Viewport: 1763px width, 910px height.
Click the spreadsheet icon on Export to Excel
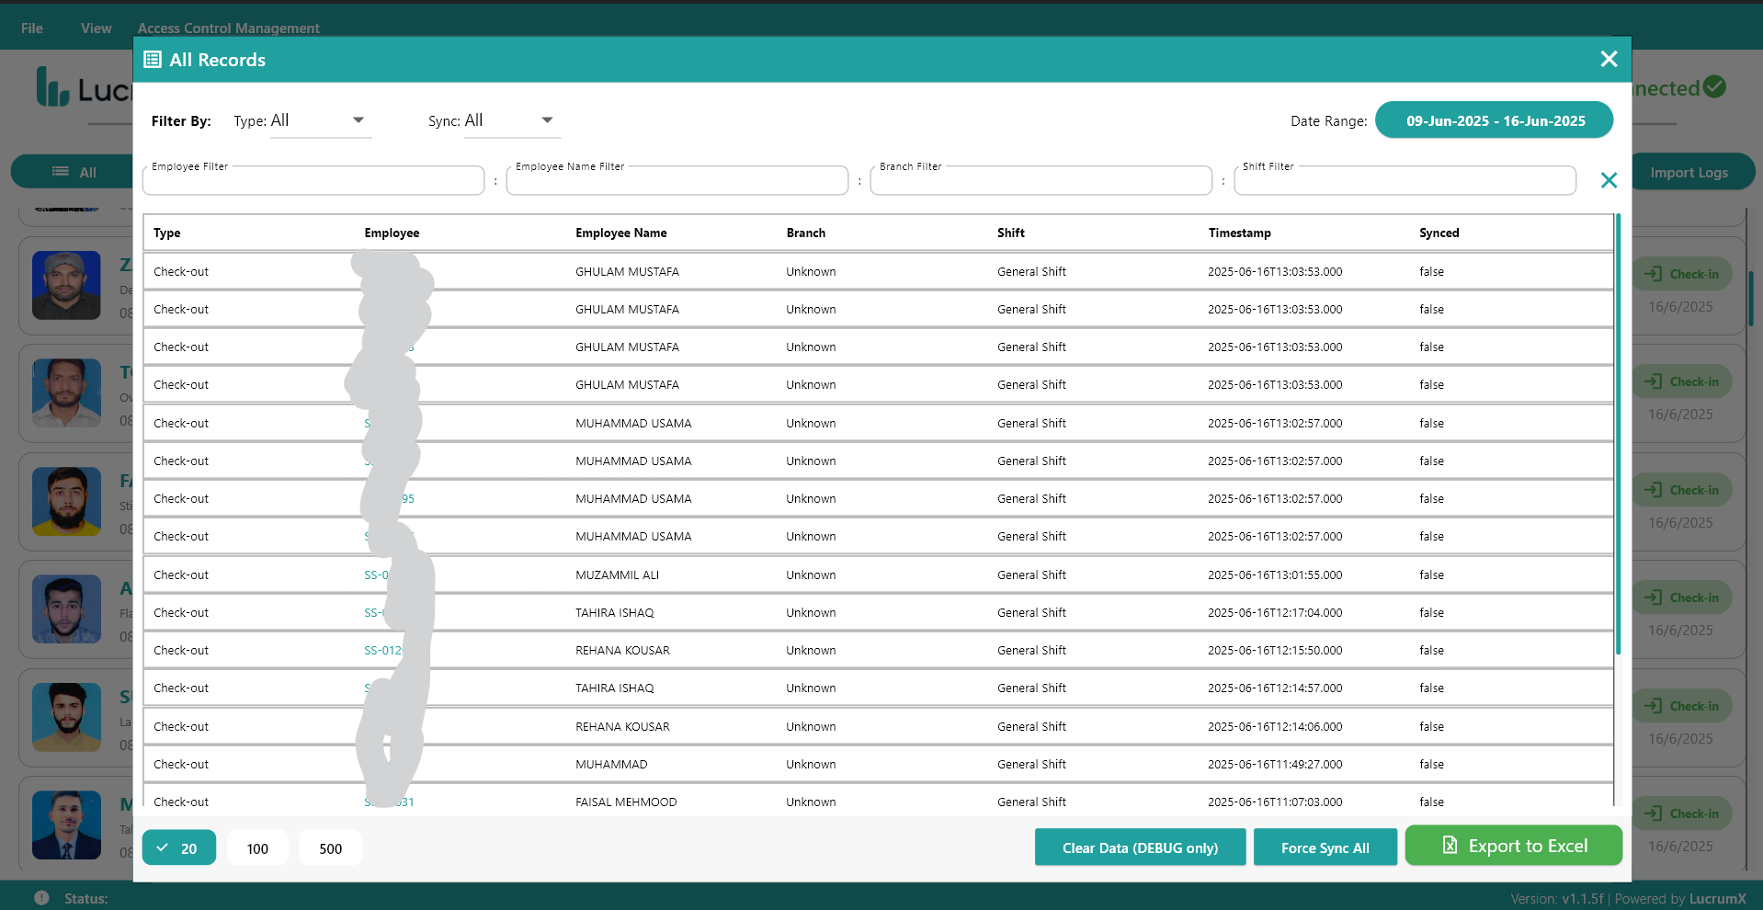(1450, 845)
